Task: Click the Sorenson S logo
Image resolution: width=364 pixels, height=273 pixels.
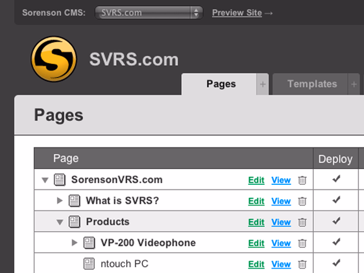Action: pos(54,59)
